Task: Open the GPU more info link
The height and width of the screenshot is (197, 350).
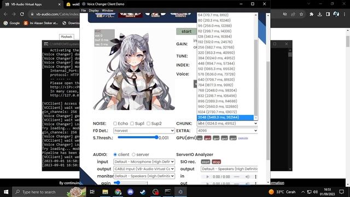Action: pos(243,138)
